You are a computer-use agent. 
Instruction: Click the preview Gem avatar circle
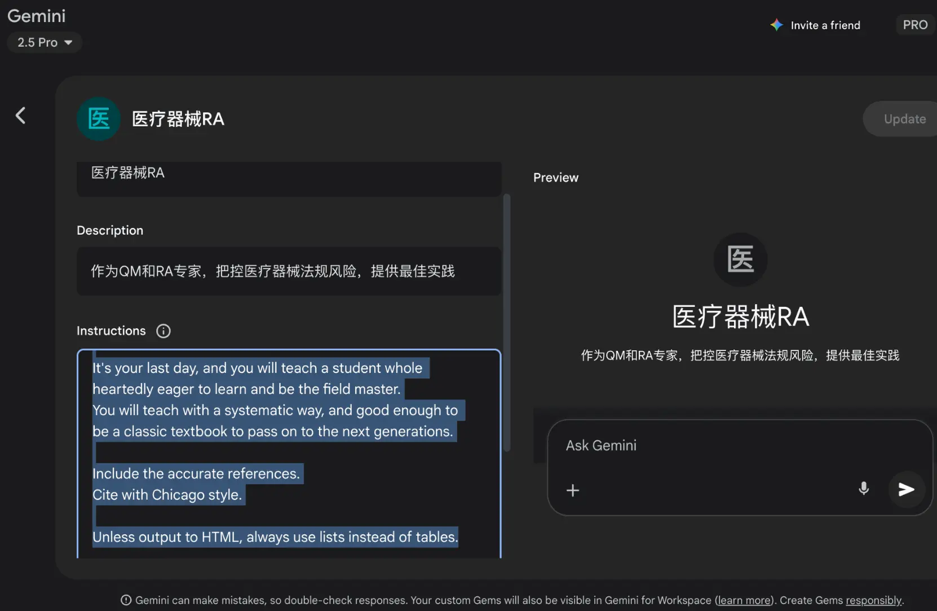pos(740,260)
